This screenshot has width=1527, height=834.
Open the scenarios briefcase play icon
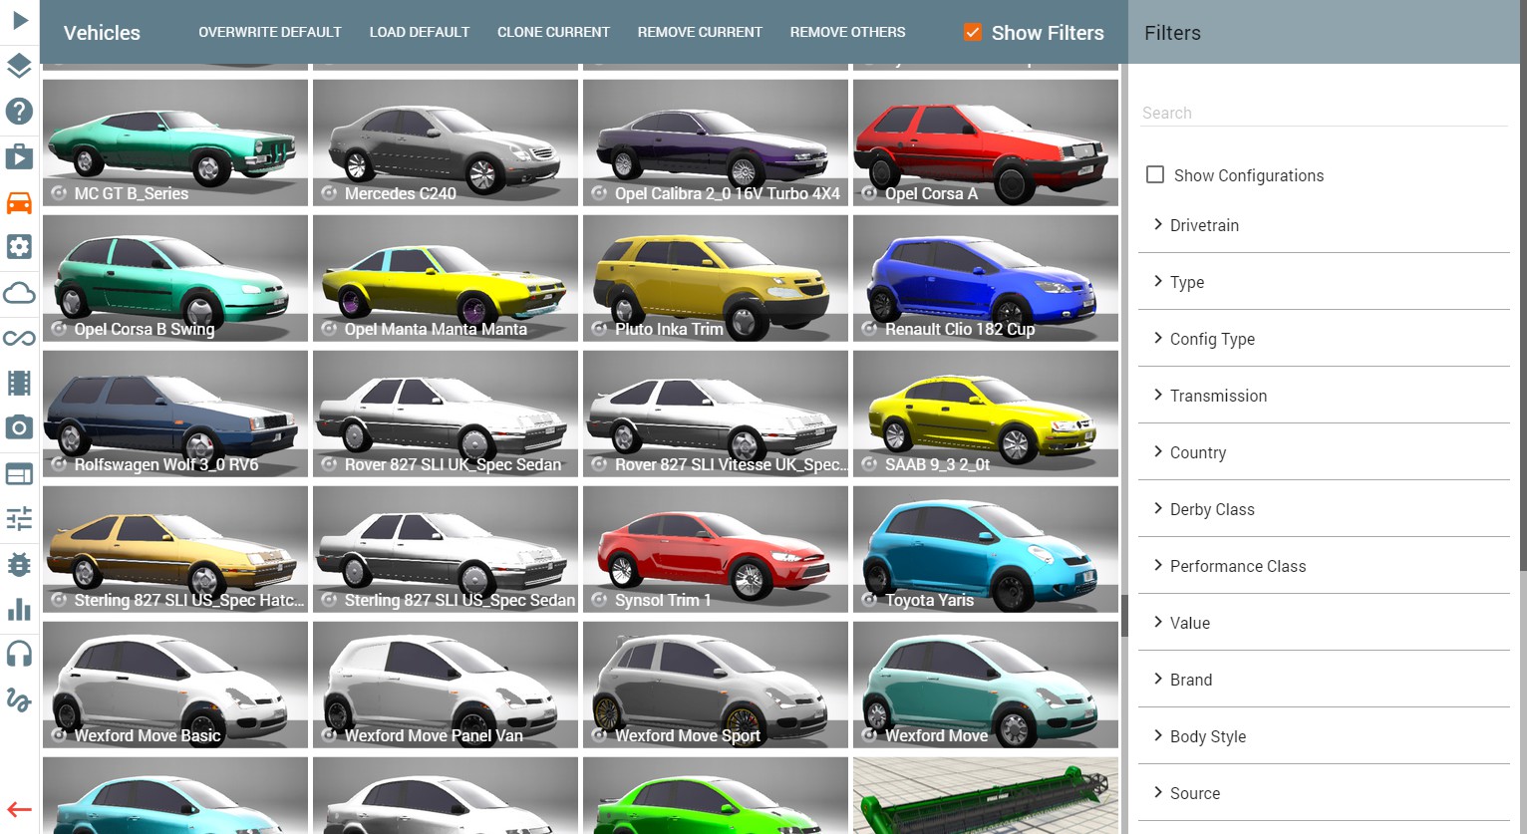[x=19, y=156]
